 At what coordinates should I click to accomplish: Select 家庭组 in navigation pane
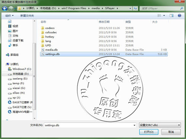[12, 55]
